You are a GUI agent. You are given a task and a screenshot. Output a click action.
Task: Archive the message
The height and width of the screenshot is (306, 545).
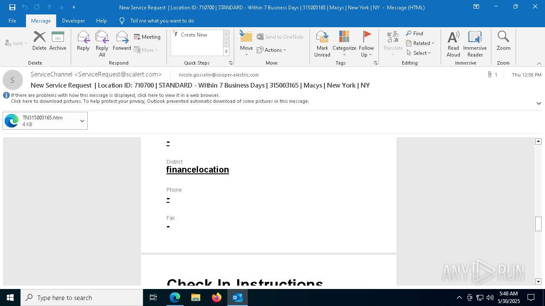click(58, 41)
